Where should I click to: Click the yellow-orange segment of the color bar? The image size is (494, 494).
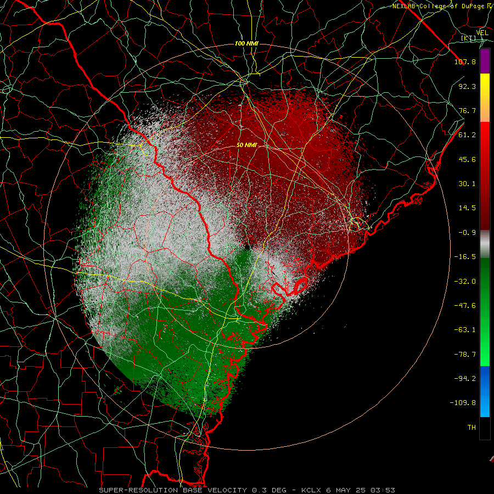(485, 98)
